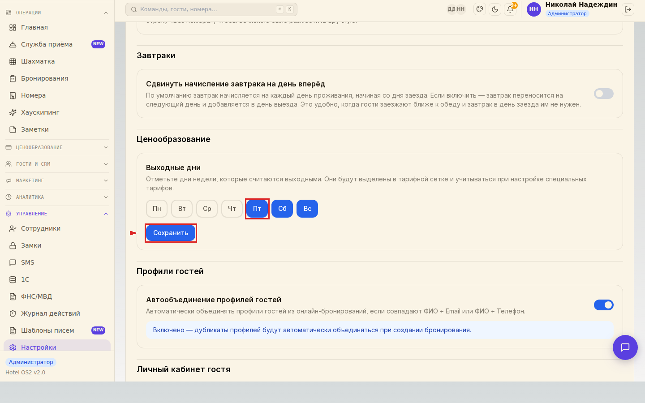
Task: Focus the commands and guests search field
Action: 211,9
